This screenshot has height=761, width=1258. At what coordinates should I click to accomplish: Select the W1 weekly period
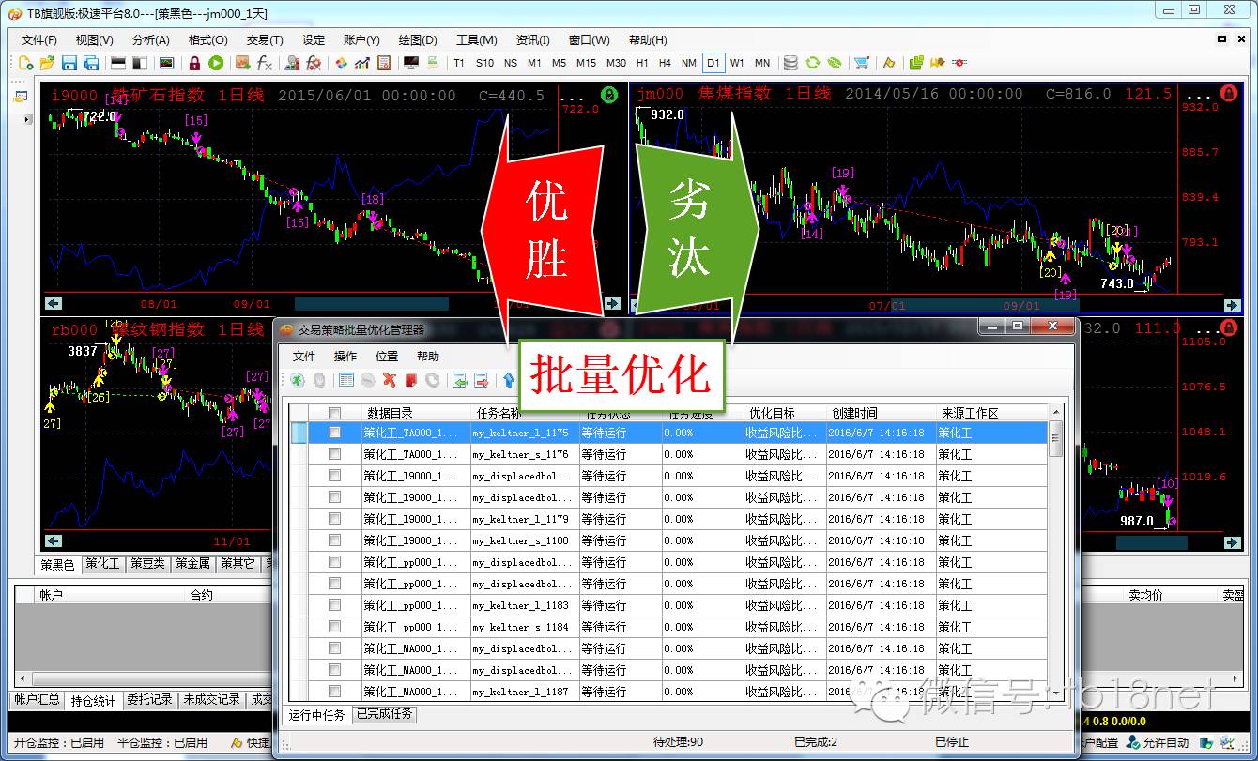point(737,63)
